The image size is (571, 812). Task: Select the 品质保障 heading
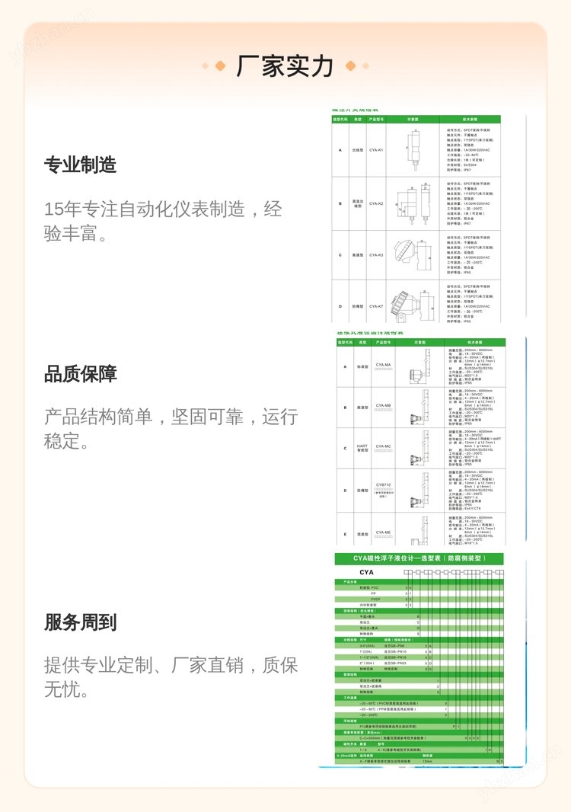coord(80,374)
